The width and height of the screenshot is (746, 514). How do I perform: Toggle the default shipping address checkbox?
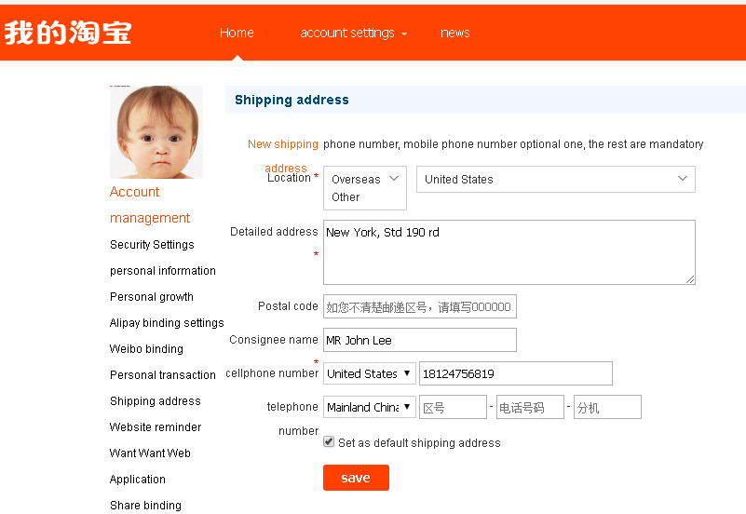[x=329, y=442]
